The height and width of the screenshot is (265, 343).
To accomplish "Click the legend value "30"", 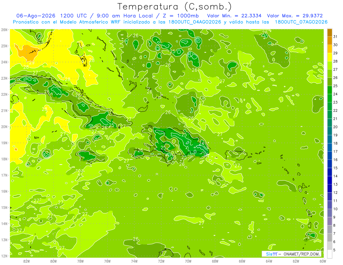I will point(336,45).
